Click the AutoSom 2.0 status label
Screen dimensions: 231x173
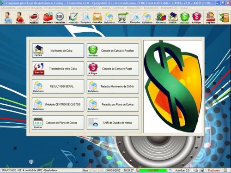[182, 170]
